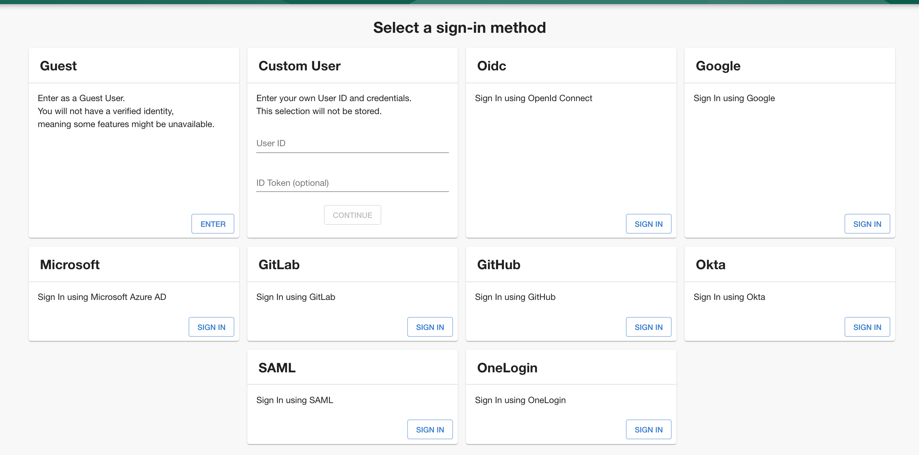Click Continue under Custom User
The width and height of the screenshot is (919, 455).
(352, 215)
